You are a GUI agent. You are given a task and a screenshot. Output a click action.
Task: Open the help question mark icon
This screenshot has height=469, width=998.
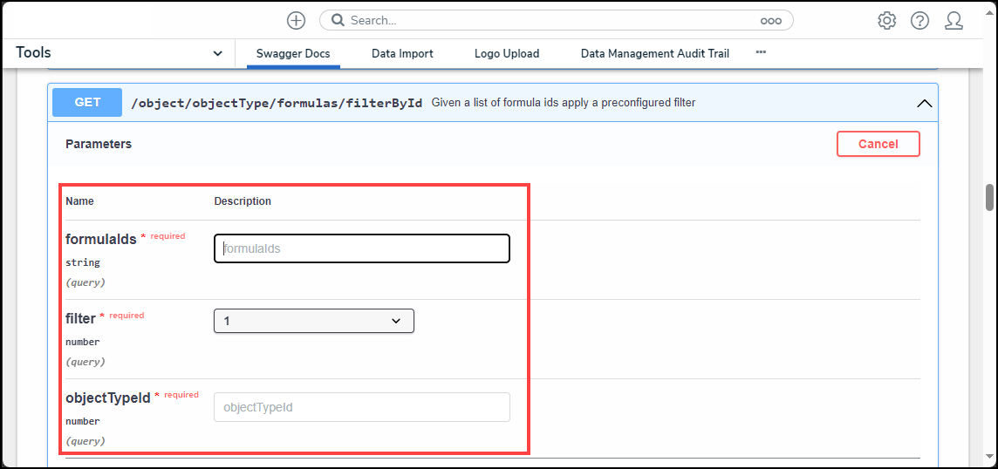point(920,20)
